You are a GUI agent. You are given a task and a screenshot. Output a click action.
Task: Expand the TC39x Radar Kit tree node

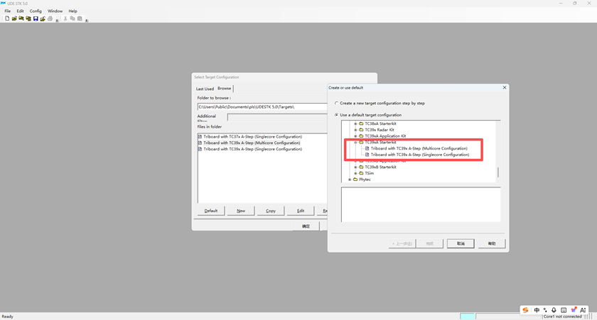[x=355, y=130]
